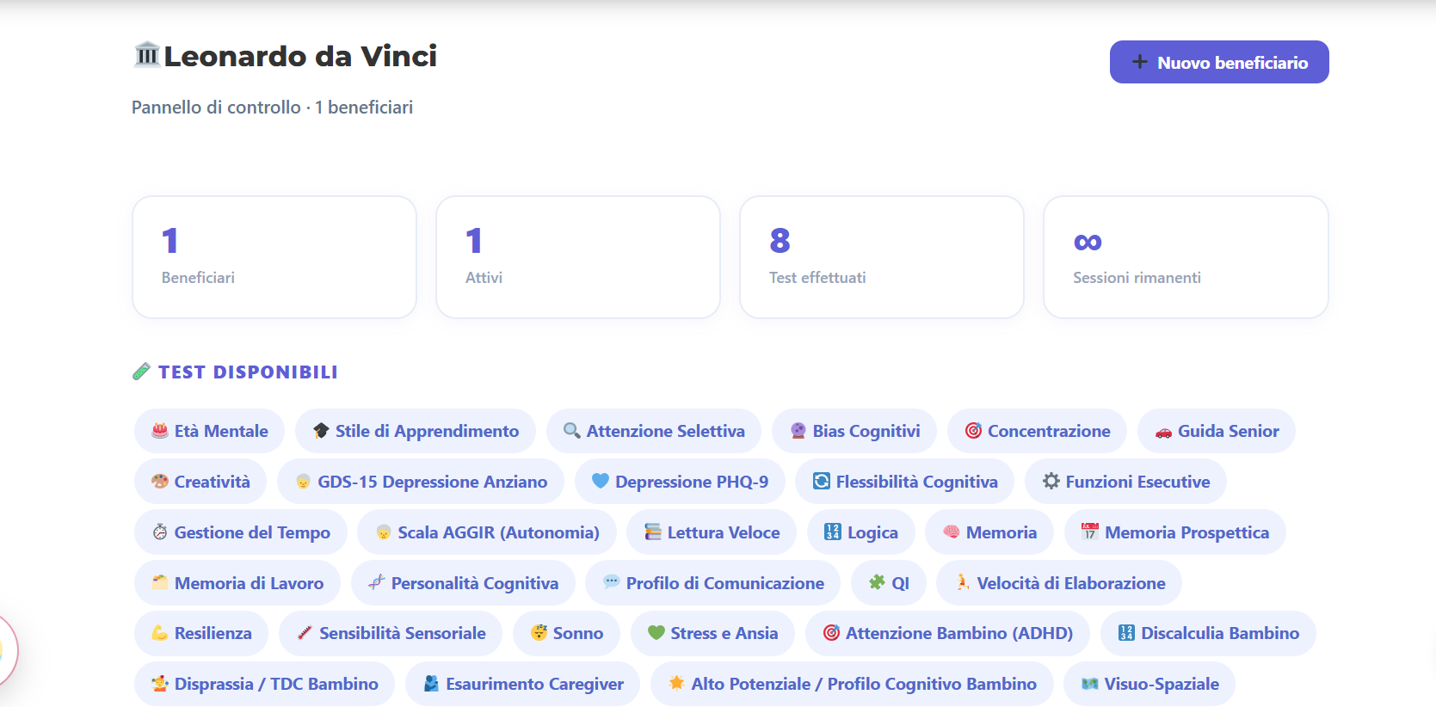Select Depressione PHQ-9 test
This screenshot has height=707, width=1436.
click(680, 482)
